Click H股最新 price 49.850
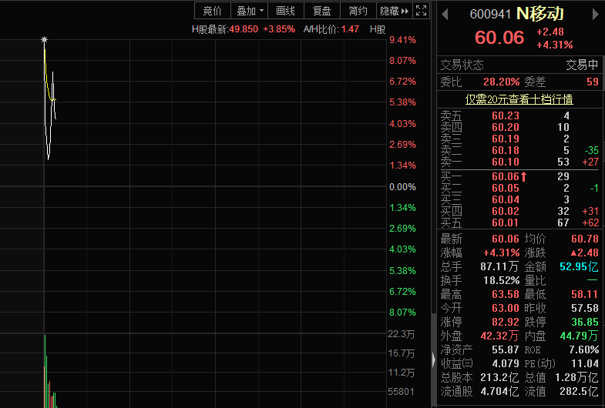Screen dimensions: 605x408 tap(244, 29)
